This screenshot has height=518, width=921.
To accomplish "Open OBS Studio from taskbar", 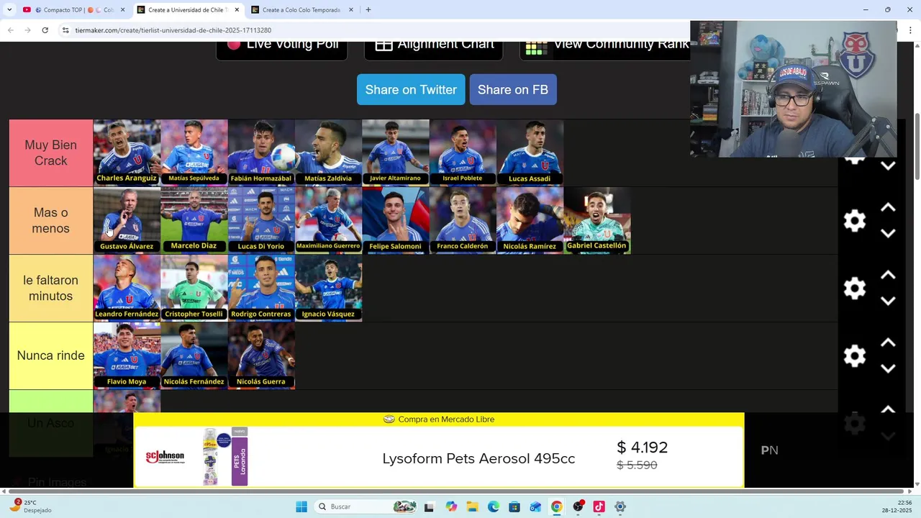I will (x=578, y=506).
